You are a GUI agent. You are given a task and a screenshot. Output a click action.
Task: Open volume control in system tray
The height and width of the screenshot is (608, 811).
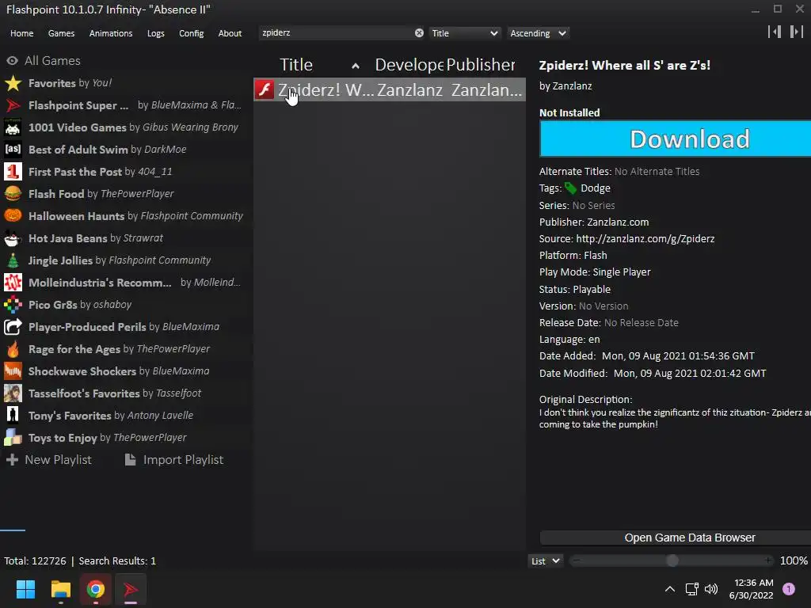click(x=712, y=589)
